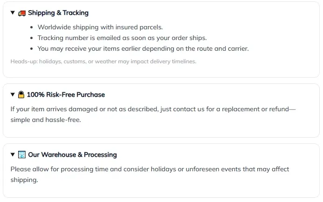The height and width of the screenshot is (202, 323).
Task: Click the tracking number emailed bullet
Action: click(x=122, y=38)
